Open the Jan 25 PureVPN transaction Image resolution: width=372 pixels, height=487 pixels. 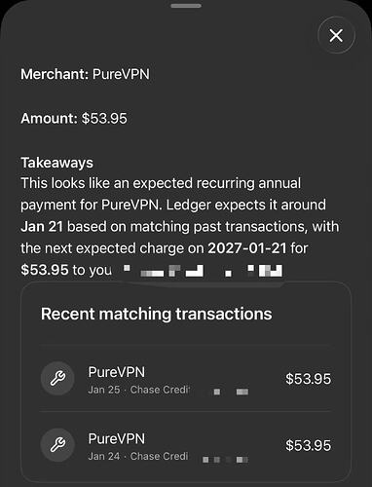(x=186, y=379)
